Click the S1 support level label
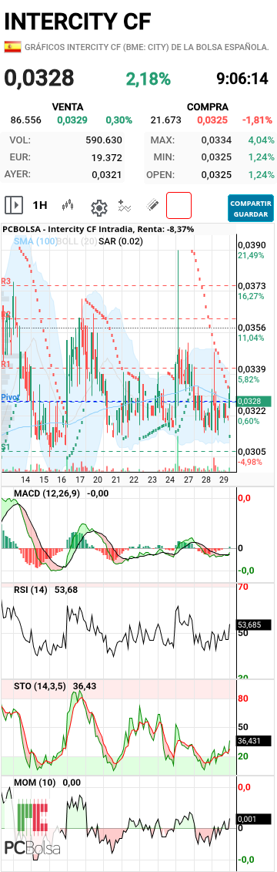 (x=5, y=446)
